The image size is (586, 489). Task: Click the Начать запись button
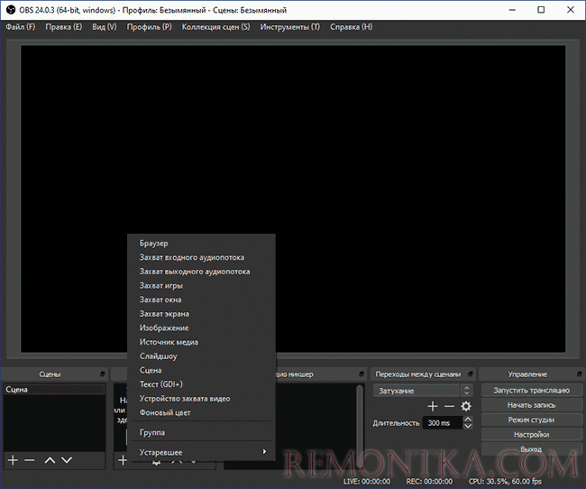(530, 405)
